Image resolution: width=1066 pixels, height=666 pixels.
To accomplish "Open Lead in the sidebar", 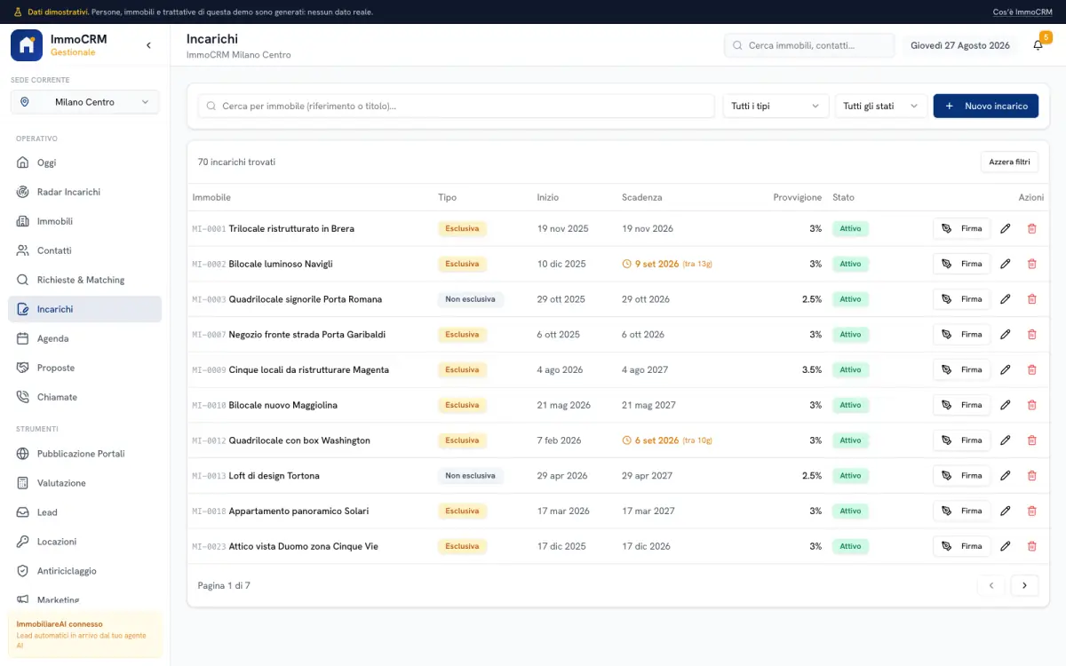I will click(85, 512).
